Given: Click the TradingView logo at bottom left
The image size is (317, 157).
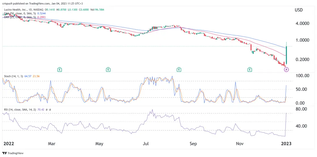Looking at the screenshot, I should [x=13, y=153].
